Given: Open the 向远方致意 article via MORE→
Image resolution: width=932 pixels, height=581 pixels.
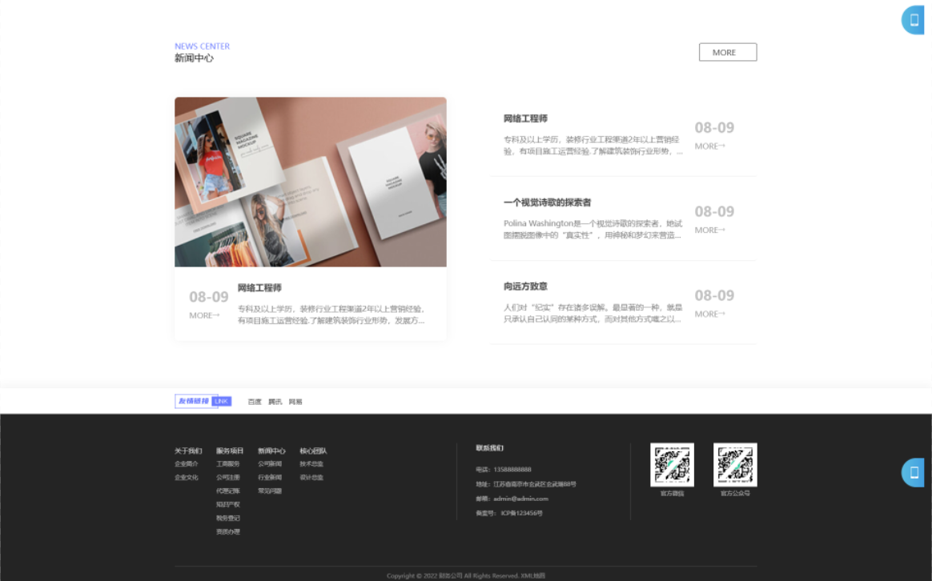Looking at the screenshot, I should (708, 314).
